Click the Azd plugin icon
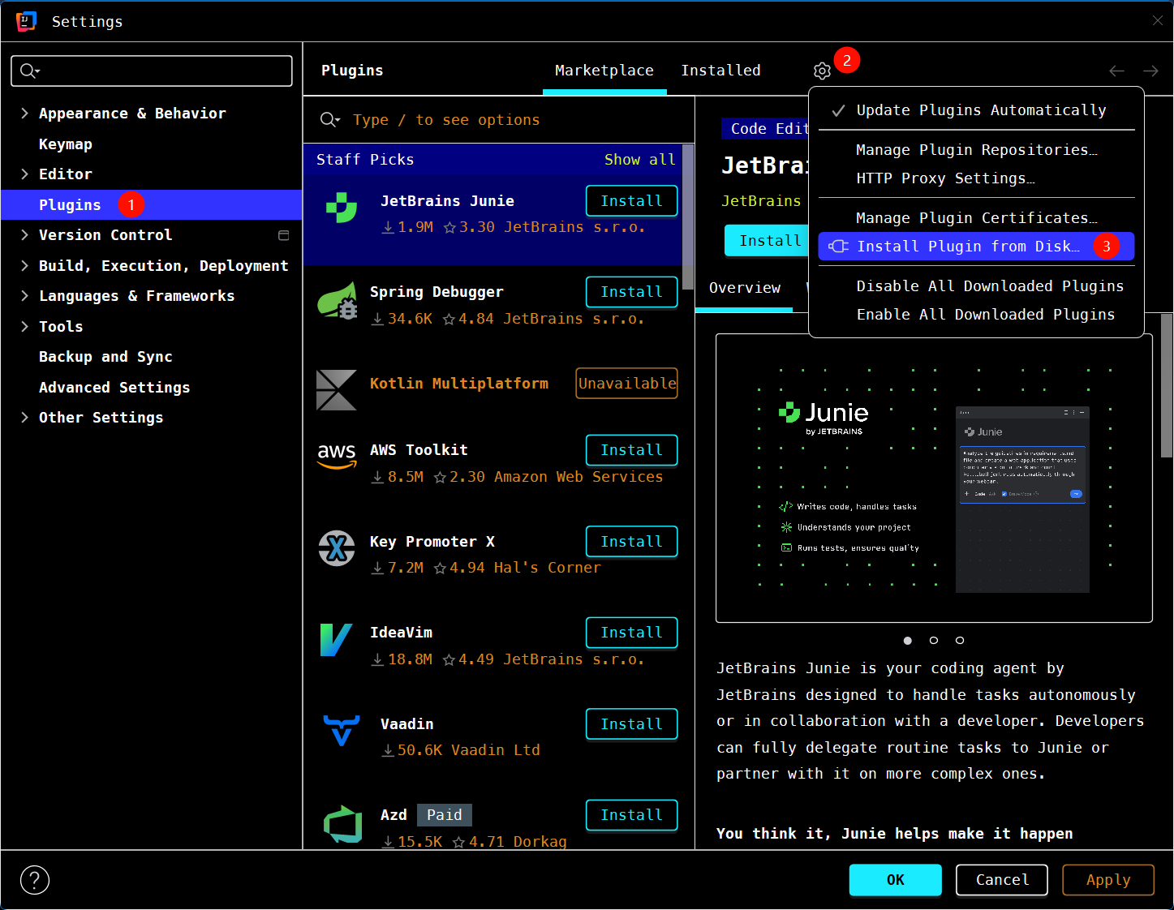The height and width of the screenshot is (910, 1174). pyautogui.click(x=342, y=823)
